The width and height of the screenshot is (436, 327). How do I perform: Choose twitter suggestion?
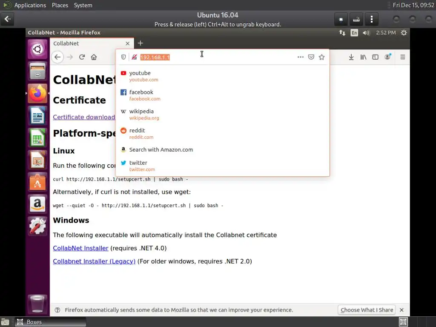(222, 166)
